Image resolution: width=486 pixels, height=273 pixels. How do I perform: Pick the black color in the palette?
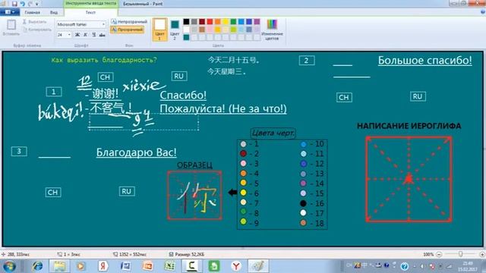click(x=186, y=21)
